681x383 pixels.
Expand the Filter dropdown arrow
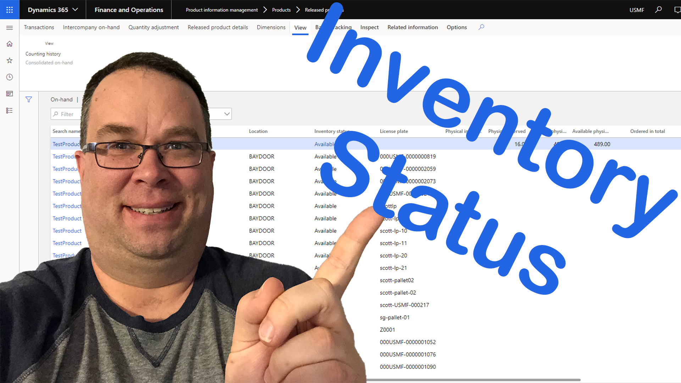pos(227,114)
